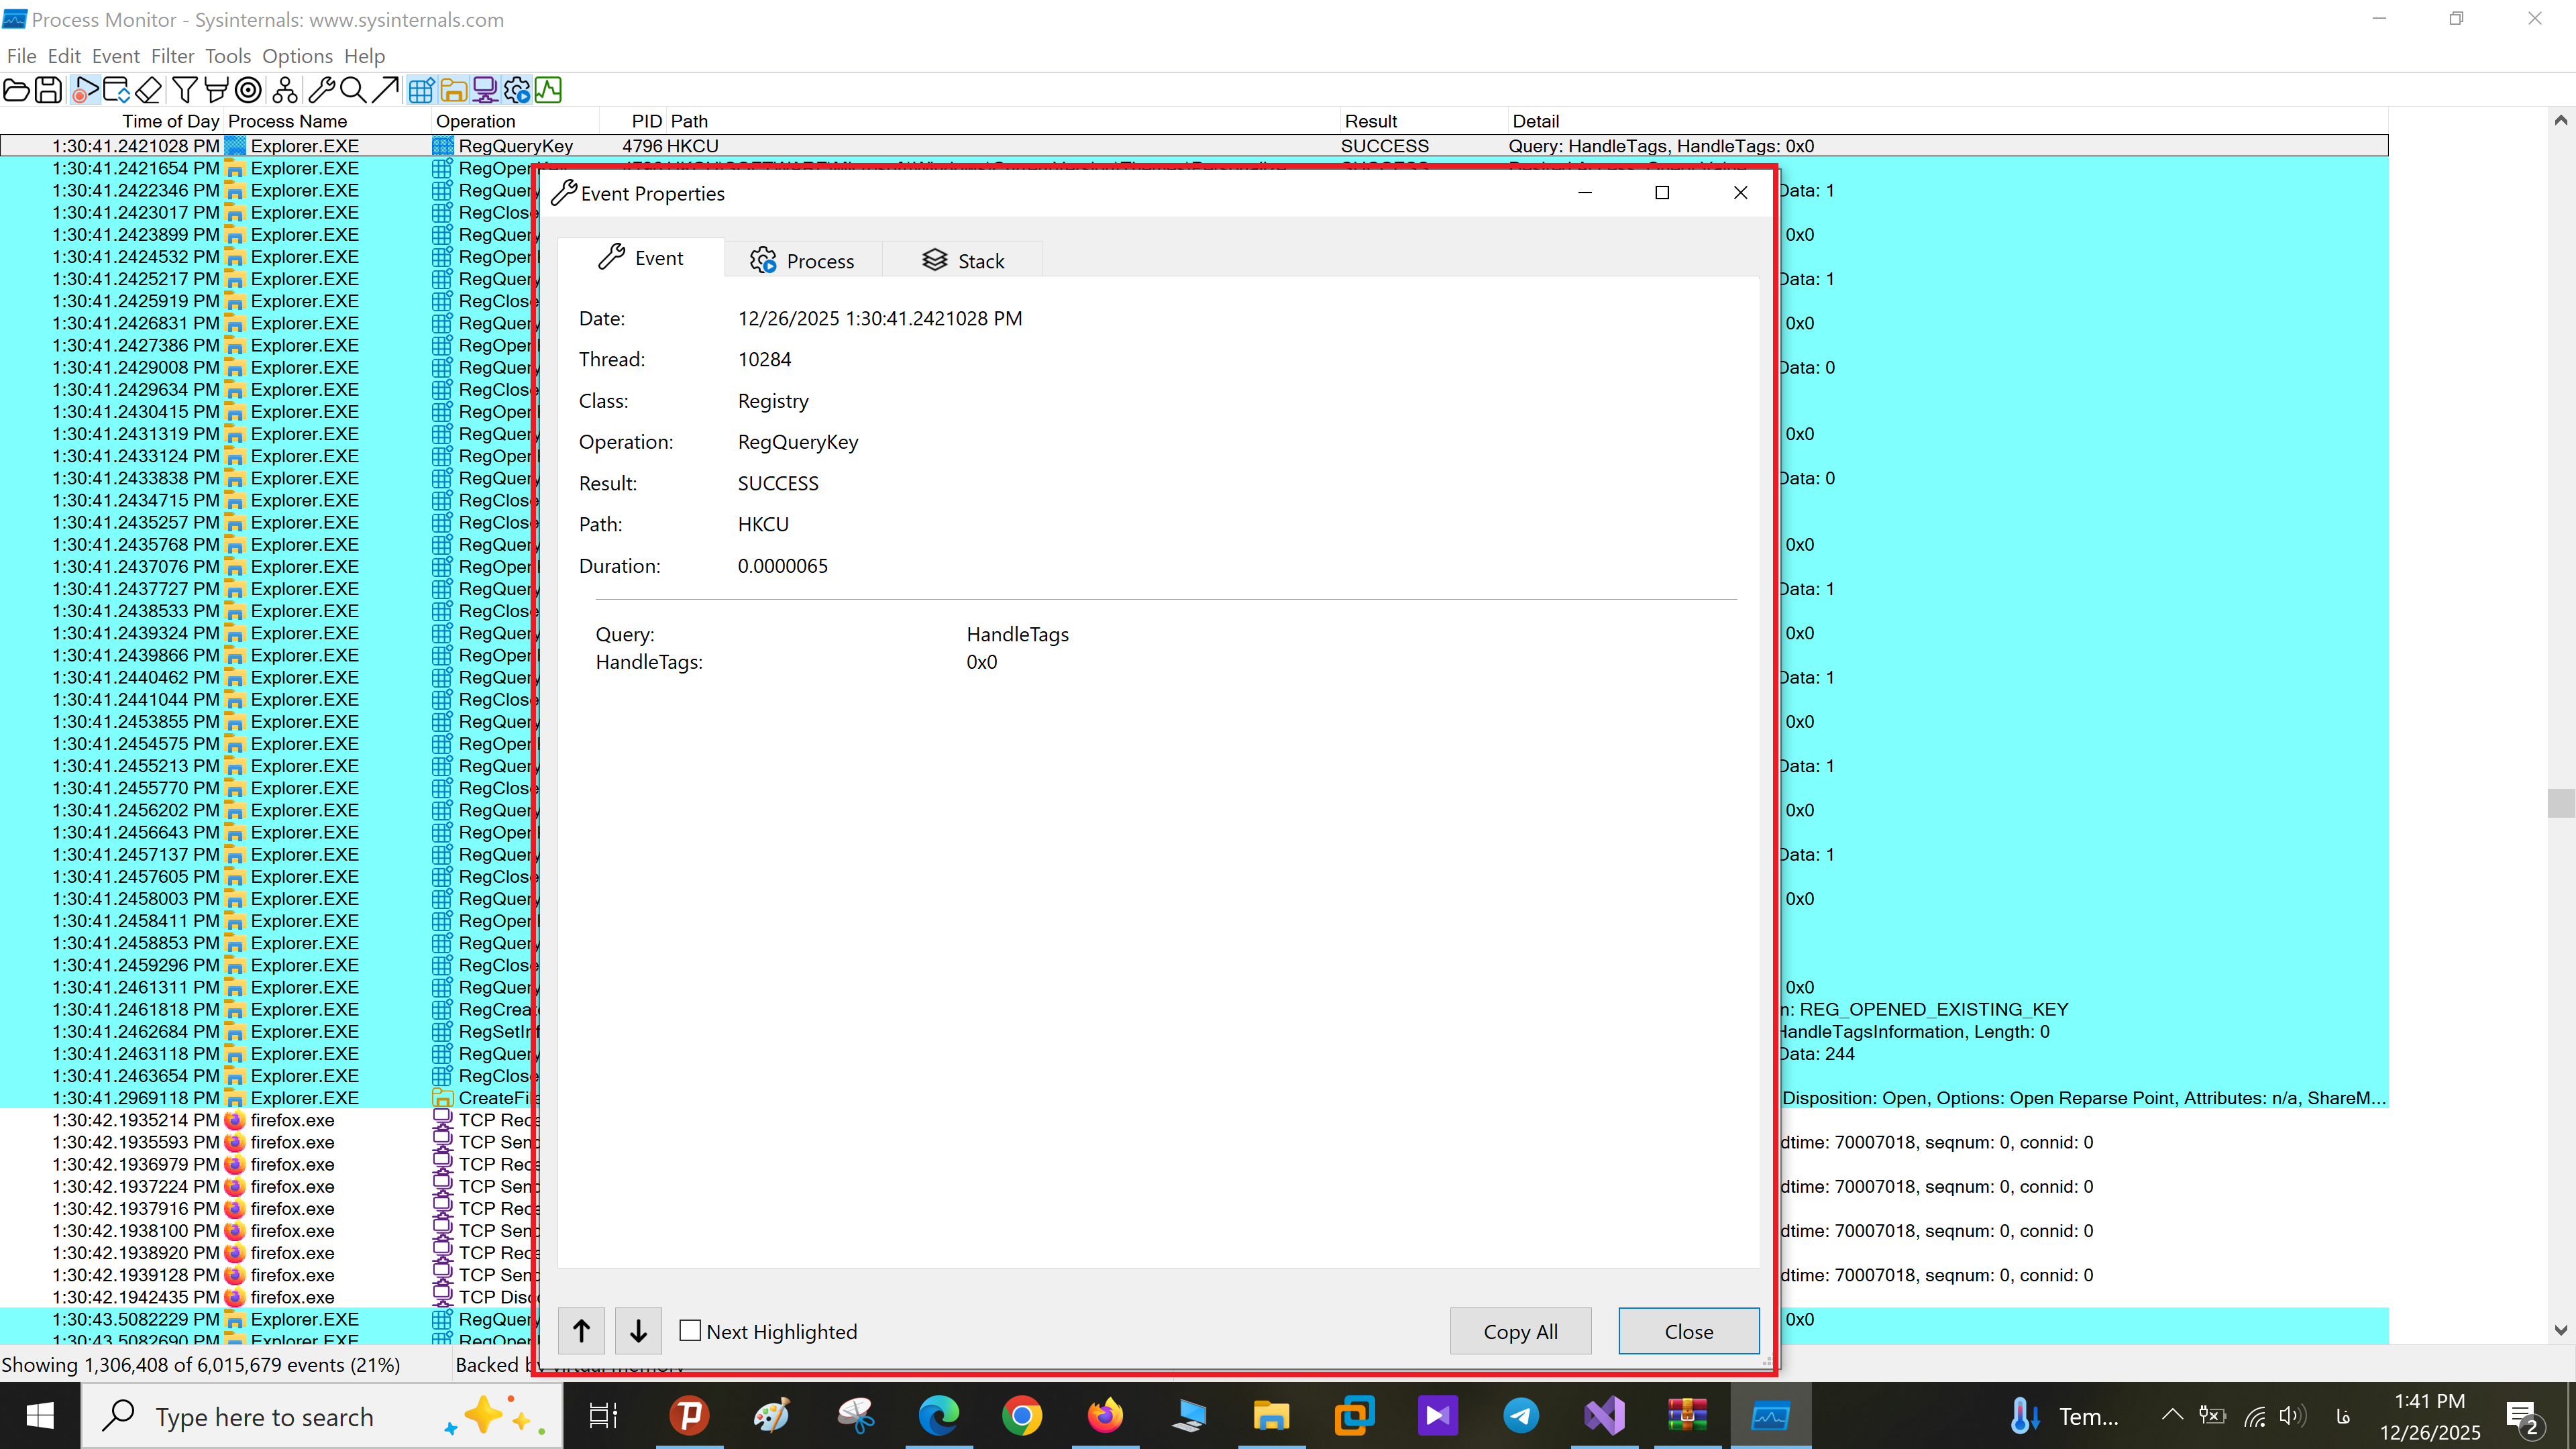This screenshot has width=2576, height=1449.
Task: Click the Clear display eraser icon
Action: (x=149, y=90)
